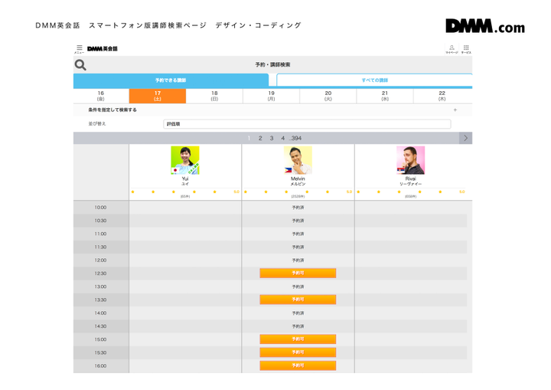Click teacher name Melvin
Viewport: 551px width, 390px height.
pos(298,179)
